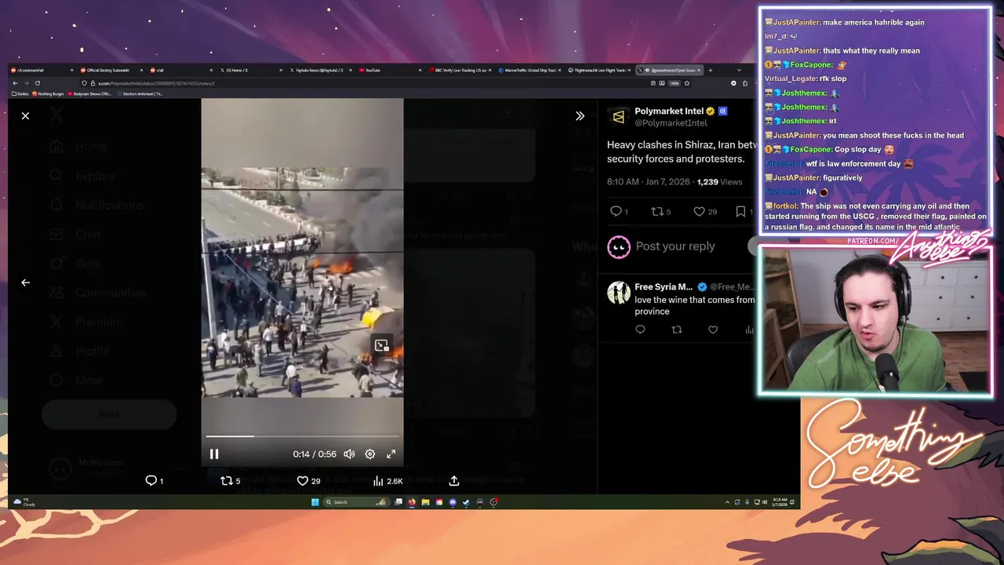Click the overlay icon on the video
1004x565 pixels.
pos(381,345)
